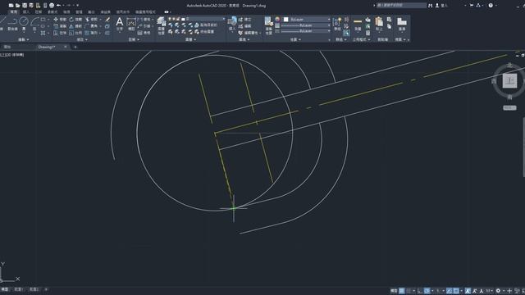Viewport: 525px width, 295px height.
Task: Toggle object snap tracking in status bar
Action: click(x=449, y=291)
